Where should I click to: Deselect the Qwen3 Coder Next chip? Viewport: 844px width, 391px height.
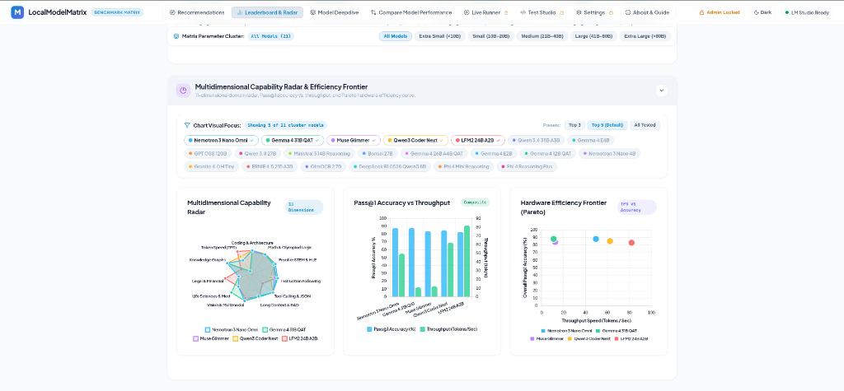pyautogui.click(x=415, y=141)
